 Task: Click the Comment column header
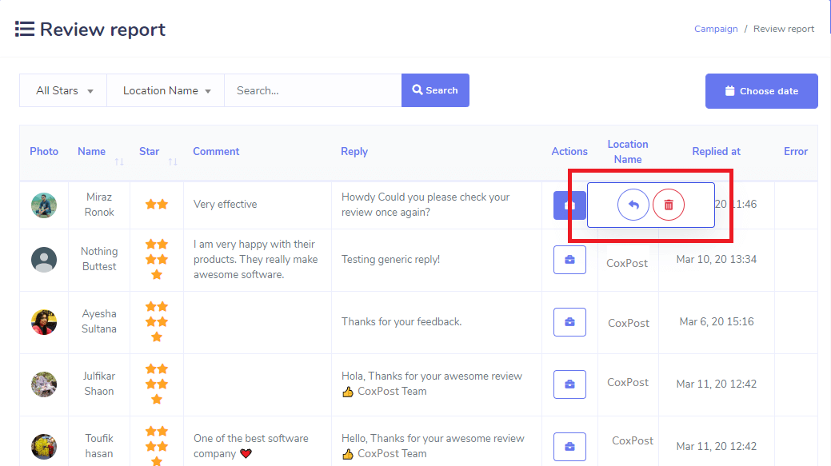[216, 152]
